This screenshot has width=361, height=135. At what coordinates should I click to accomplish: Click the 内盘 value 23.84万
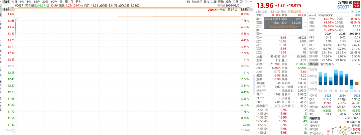302,64
